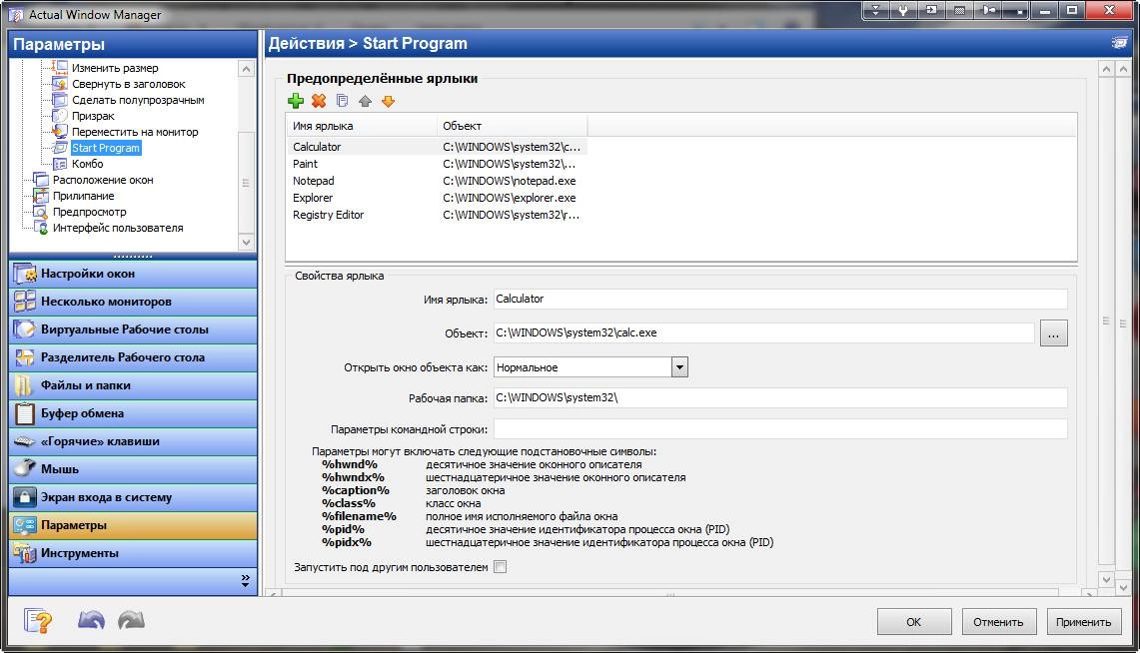Open Экран входа в систему section
Image resolution: width=1140 pixels, height=653 pixels.
(x=133, y=497)
